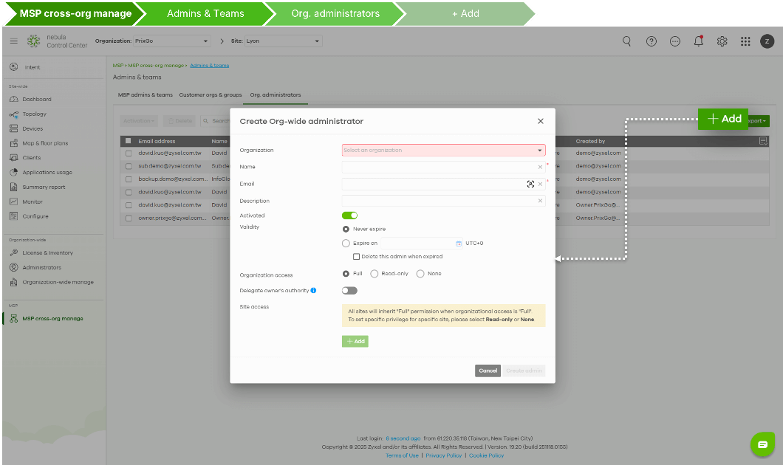Open the Nebula Control Center settings gear

click(x=722, y=41)
